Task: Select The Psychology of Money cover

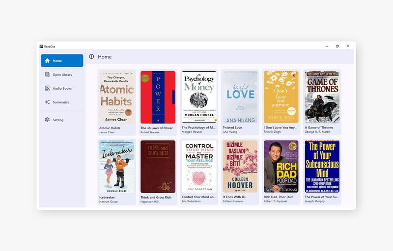Action: point(199,97)
